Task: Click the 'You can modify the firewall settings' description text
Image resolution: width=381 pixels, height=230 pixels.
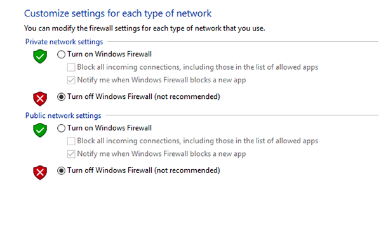Action: pos(145,29)
